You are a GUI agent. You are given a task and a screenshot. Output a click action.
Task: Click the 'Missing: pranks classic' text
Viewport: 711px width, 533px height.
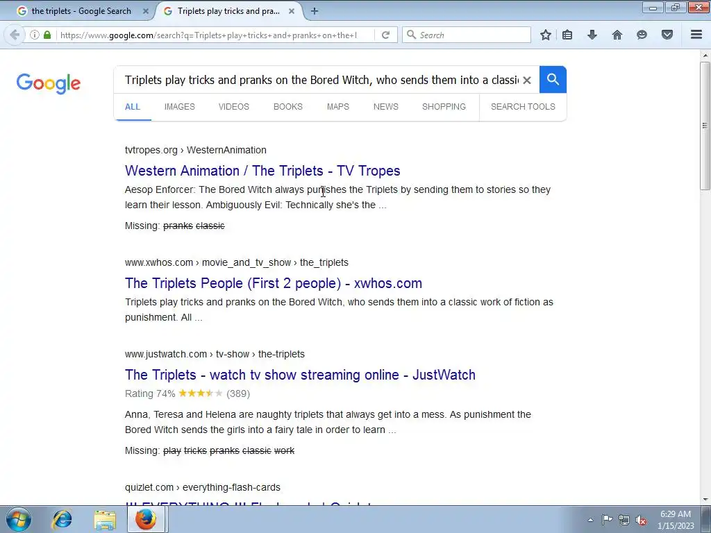(174, 226)
